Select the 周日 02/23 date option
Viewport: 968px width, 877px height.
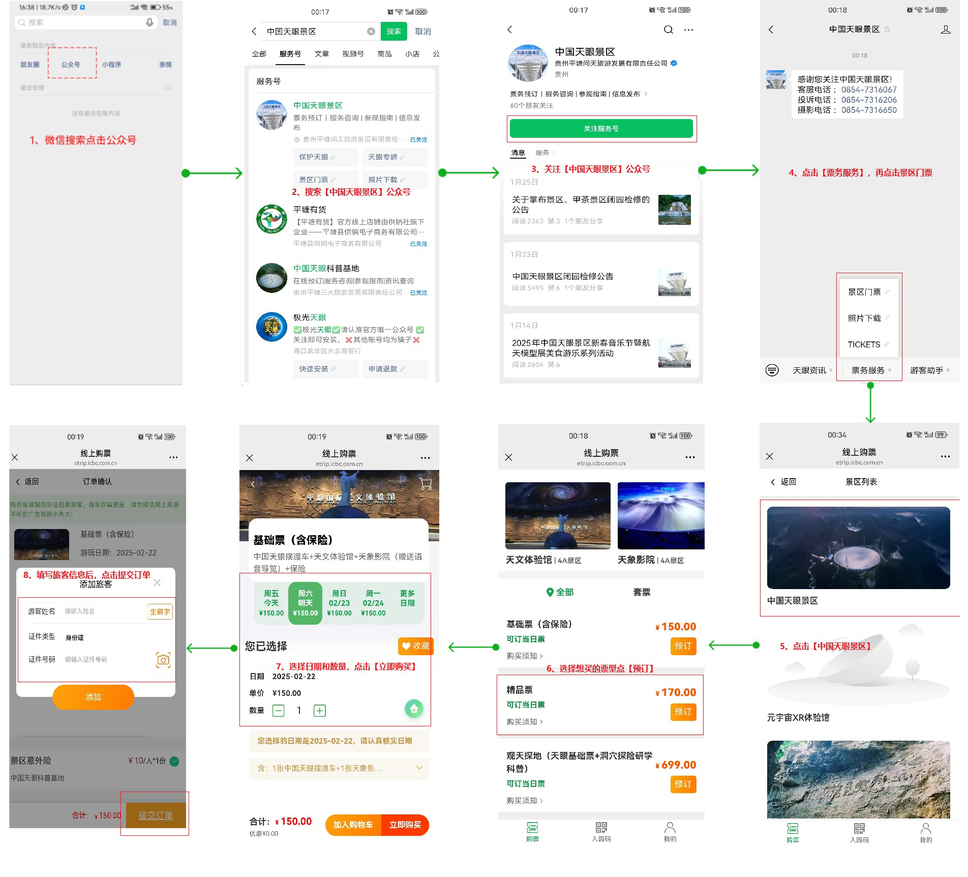click(339, 603)
